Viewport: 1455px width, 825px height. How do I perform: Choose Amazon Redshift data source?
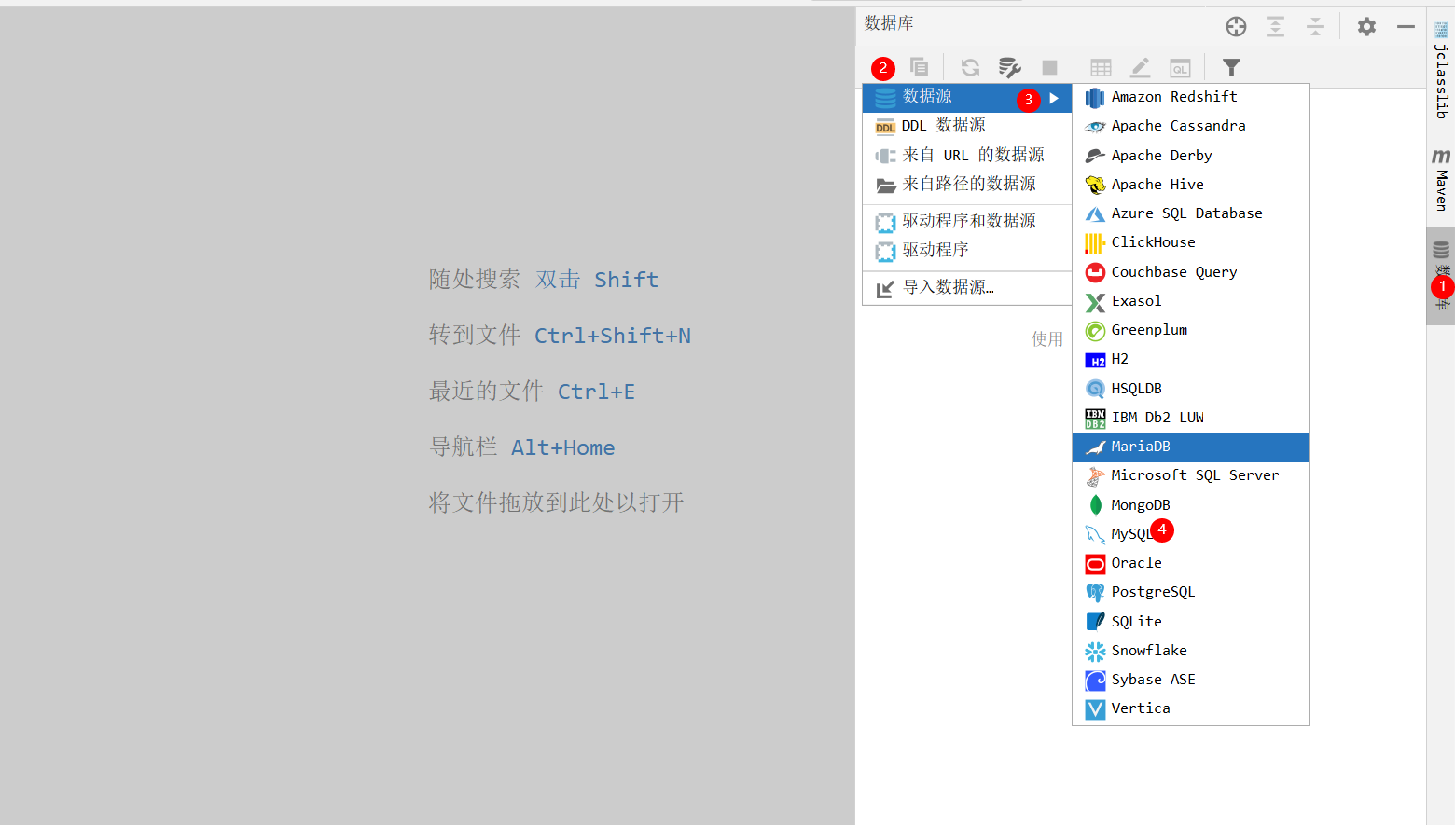1191,97
